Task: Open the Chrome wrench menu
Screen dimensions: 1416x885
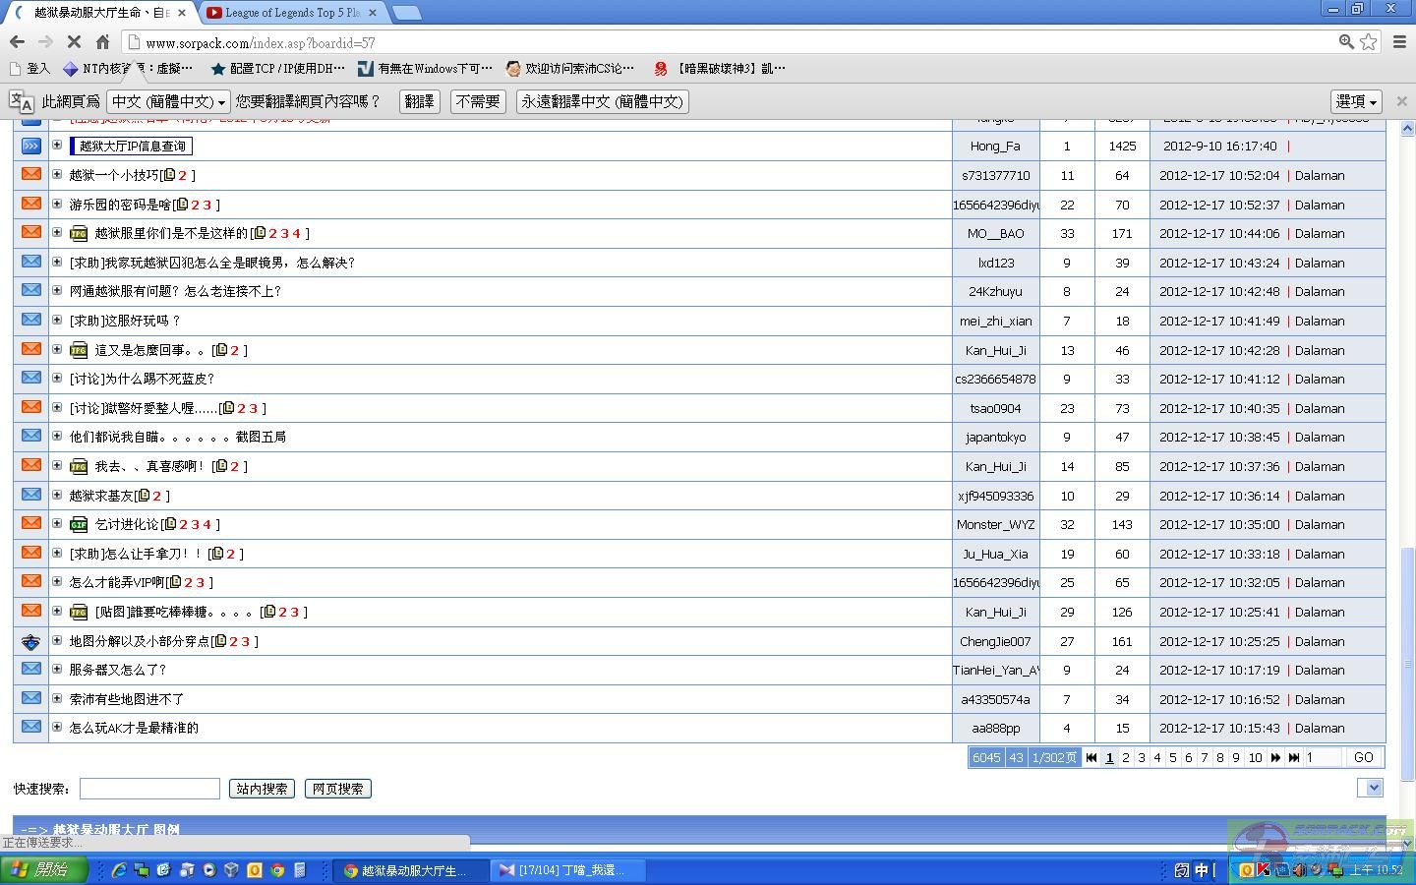Action: point(1400,42)
